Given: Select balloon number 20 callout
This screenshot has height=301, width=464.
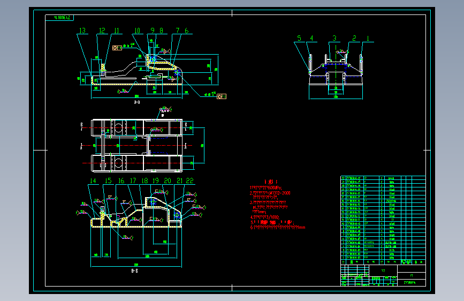Looking at the screenshot, I should click(168, 180).
